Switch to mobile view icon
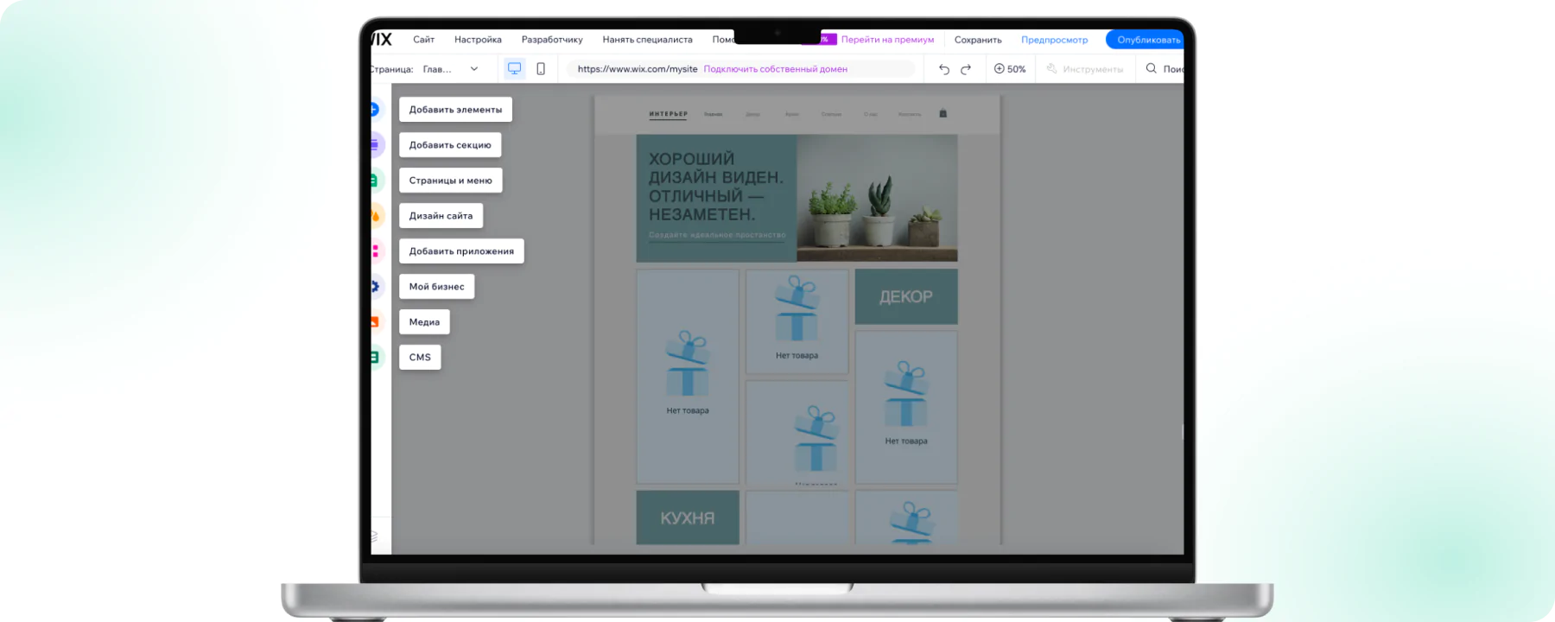1555x622 pixels. [541, 68]
